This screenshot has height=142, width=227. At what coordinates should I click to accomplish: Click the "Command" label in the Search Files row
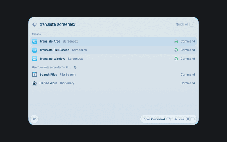click(x=188, y=75)
